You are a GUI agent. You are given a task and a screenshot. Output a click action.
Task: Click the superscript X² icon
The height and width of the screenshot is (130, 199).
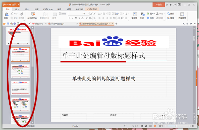[87, 18]
